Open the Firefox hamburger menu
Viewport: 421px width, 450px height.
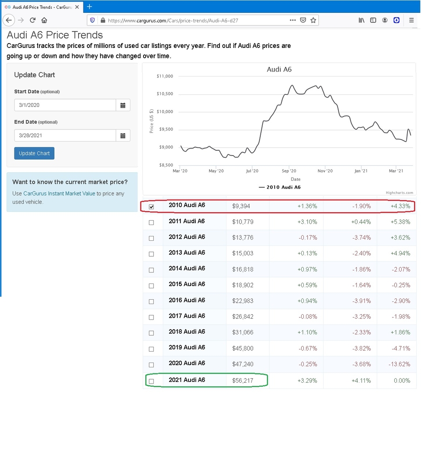(x=411, y=20)
